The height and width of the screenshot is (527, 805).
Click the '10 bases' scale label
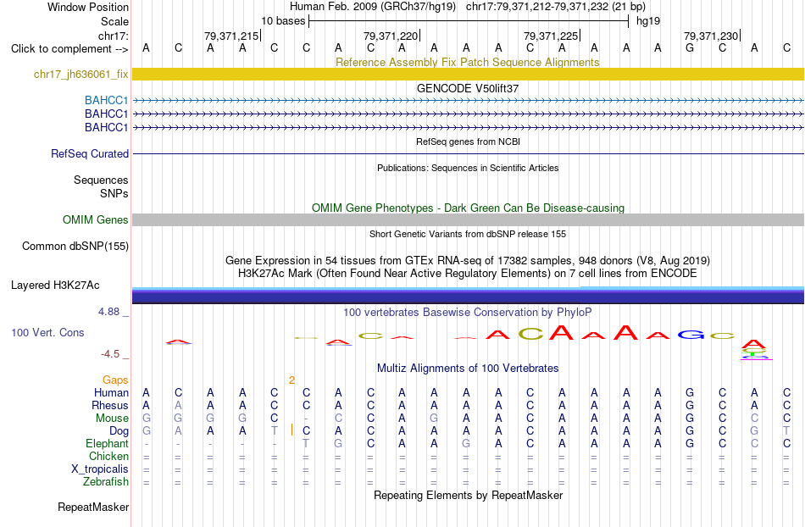pyautogui.click(x=283, y=21)
